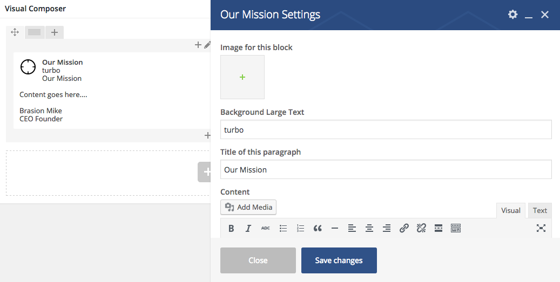The width and height of the screenshot is (560, 282).
Task: Toggle bold formatting in the editor
Action: (231, 228)
